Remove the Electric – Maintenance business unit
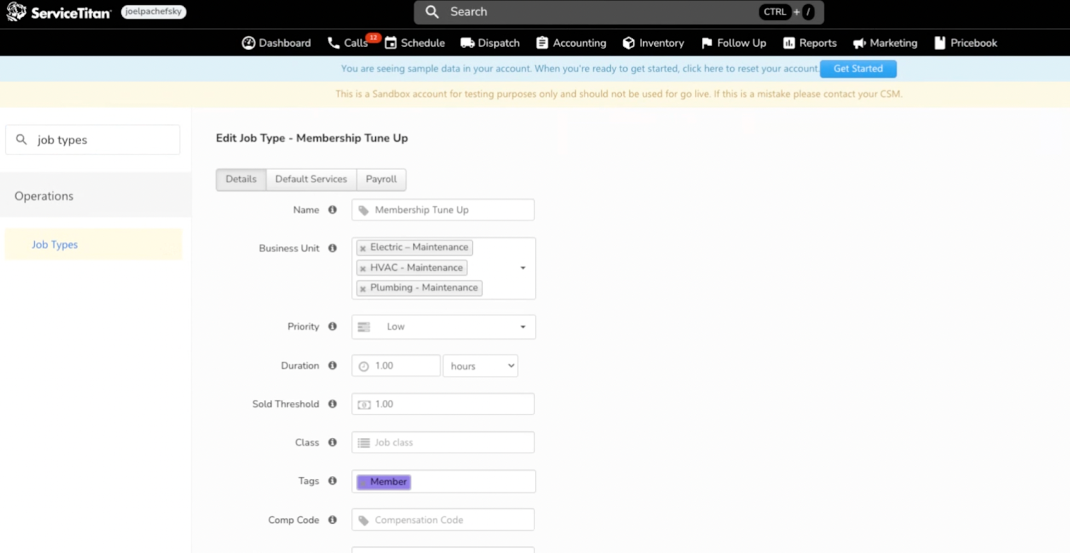Image resolution: width=1070 pixels, height=553 pixels. pyautogui.click(x=362, y=248)
